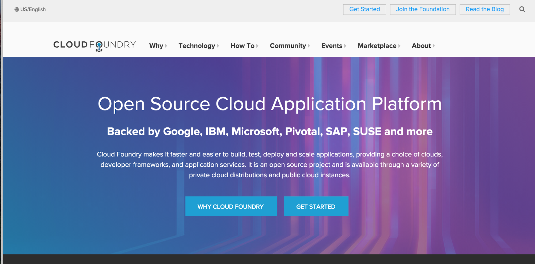
Task: Expand the arrow next to Events
Action: tap(345, 46)
